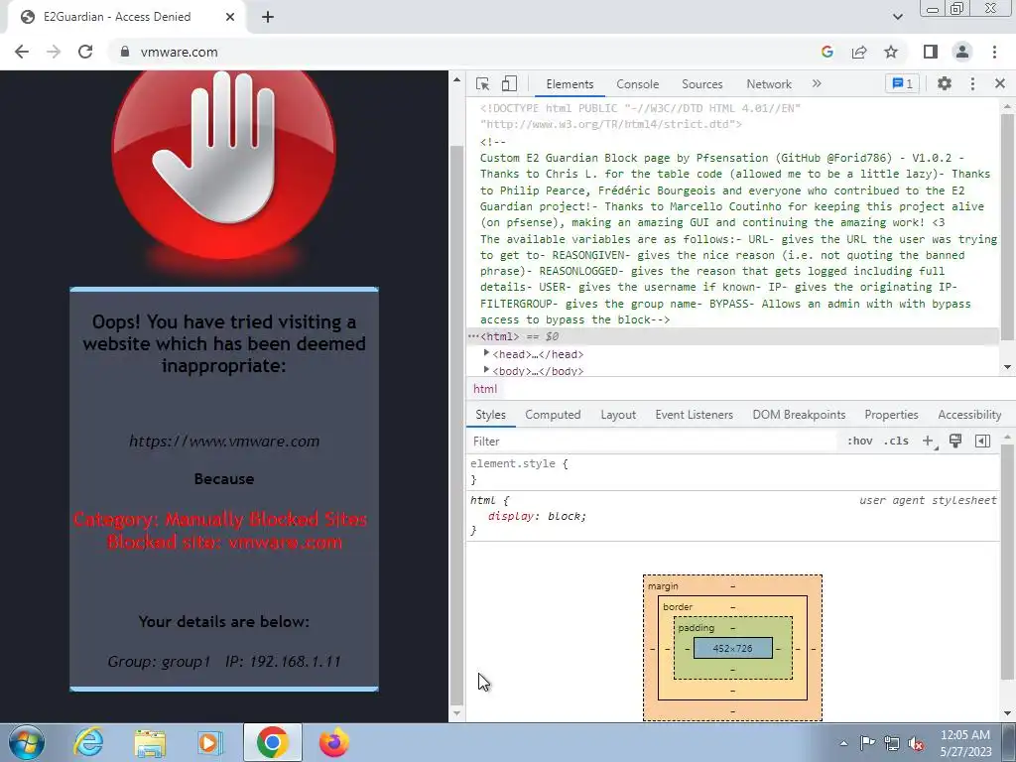Screen dimensions: 1016x762
Task: Open Chrome's three-dot main menu
Action: click(994, 52)
